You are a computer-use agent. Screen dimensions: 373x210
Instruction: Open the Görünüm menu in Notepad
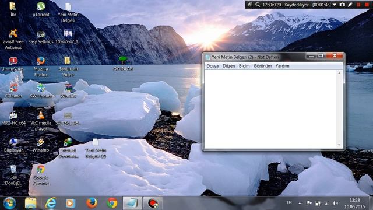point(262,66)
